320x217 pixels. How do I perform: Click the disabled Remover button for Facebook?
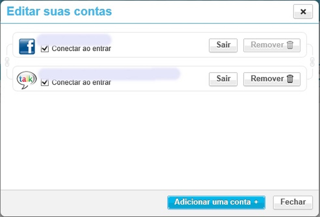(x=272, y=45)
